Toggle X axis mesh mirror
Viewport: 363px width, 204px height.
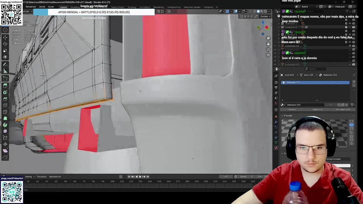coord(245,16)
